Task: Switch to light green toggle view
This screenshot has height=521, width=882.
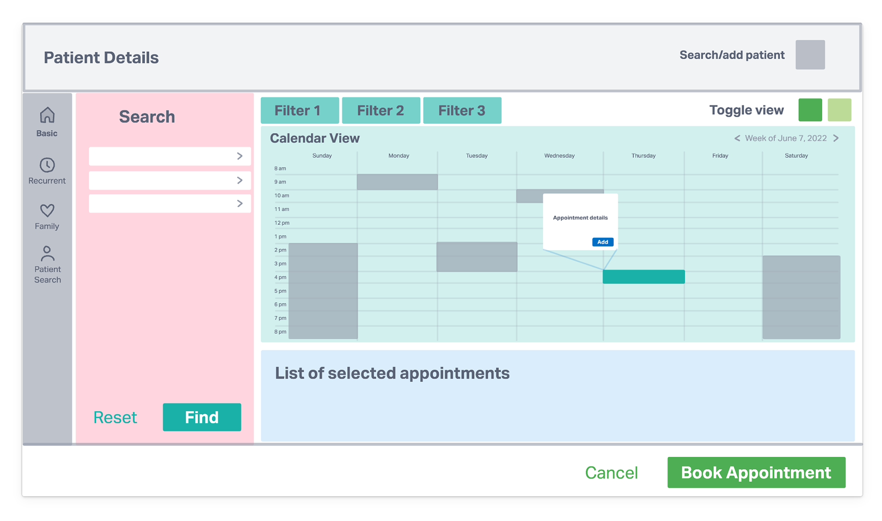Action: click(839, 110)
